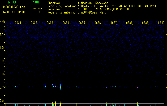Click the 'meteor' count label
This screenshot has height=106, width=167.
38,8
